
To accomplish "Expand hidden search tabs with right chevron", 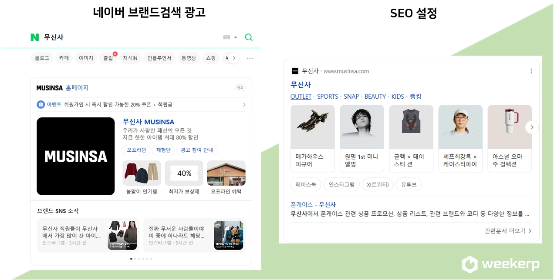I will point(234,58).
